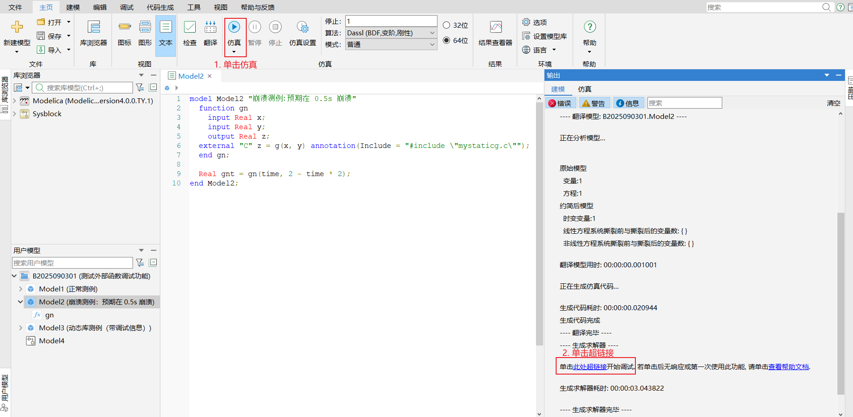Image resolution: width=853 pixels, height=417 pixels.
Task: Switch to 图形 diagram view
Action: pos(145,27)
